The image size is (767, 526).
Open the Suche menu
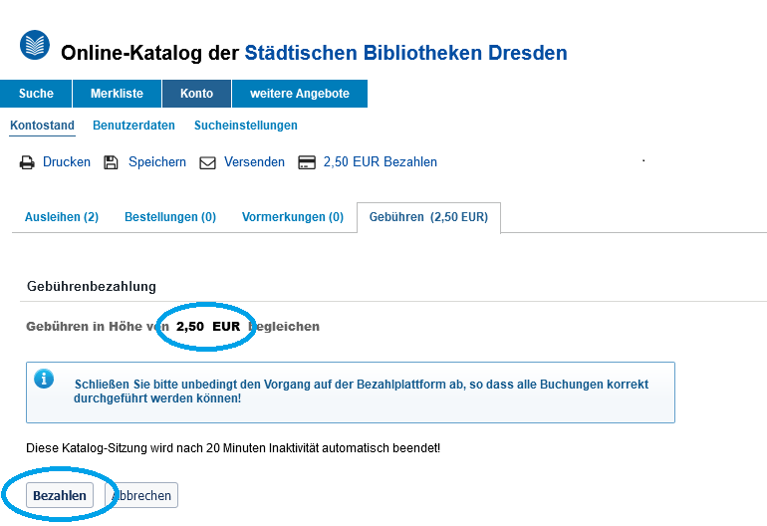36,94
